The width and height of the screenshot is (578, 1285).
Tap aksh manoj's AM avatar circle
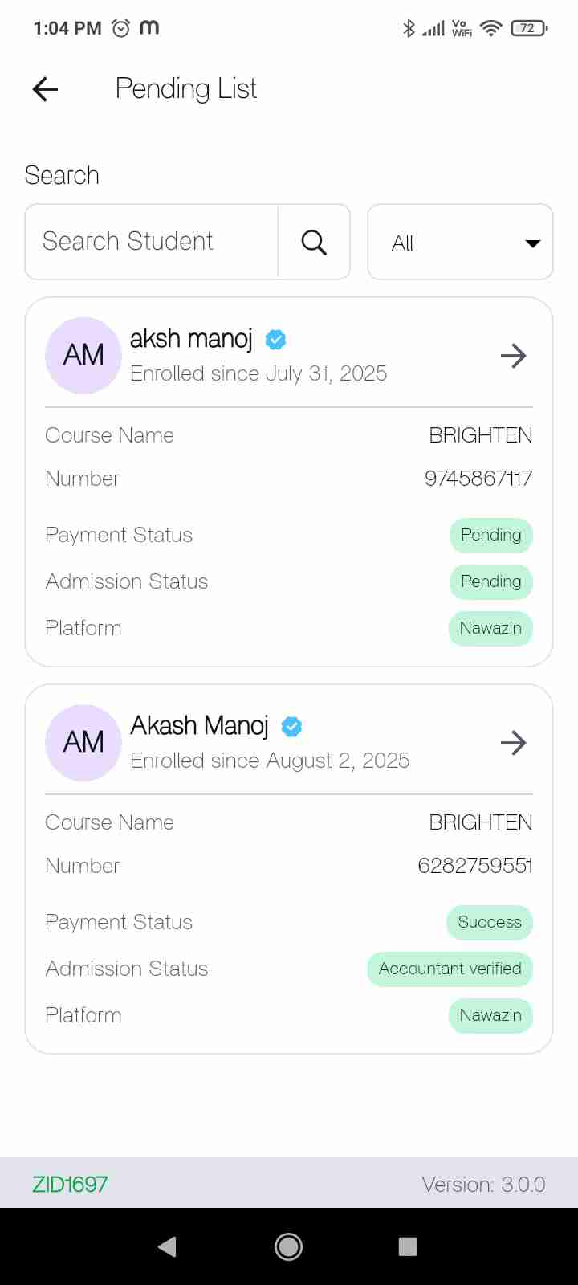click(x=83, y=356)
